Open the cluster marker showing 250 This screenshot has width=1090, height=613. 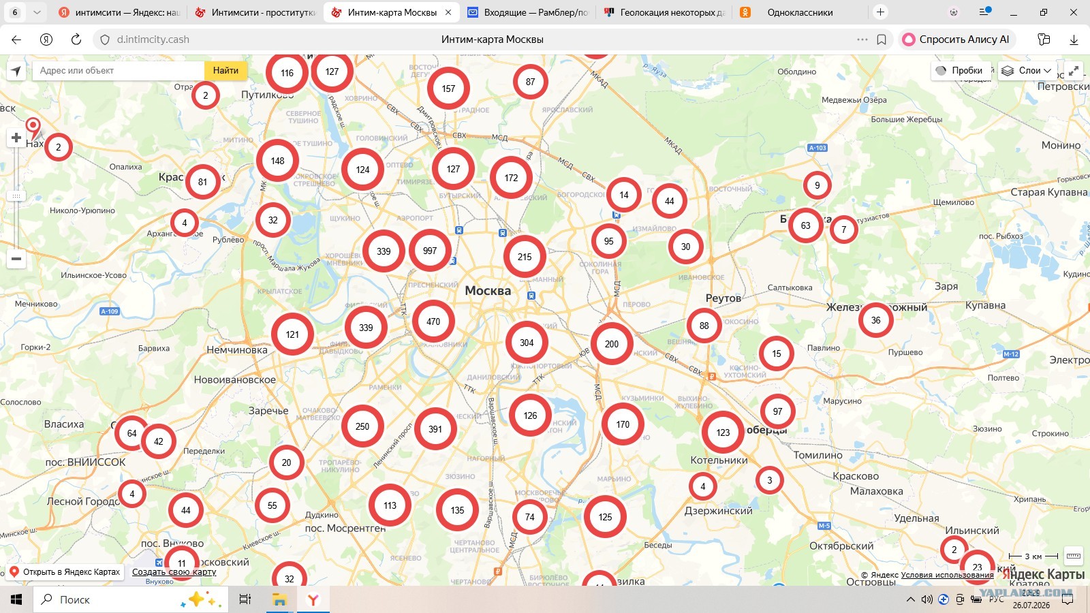(362, 426)
